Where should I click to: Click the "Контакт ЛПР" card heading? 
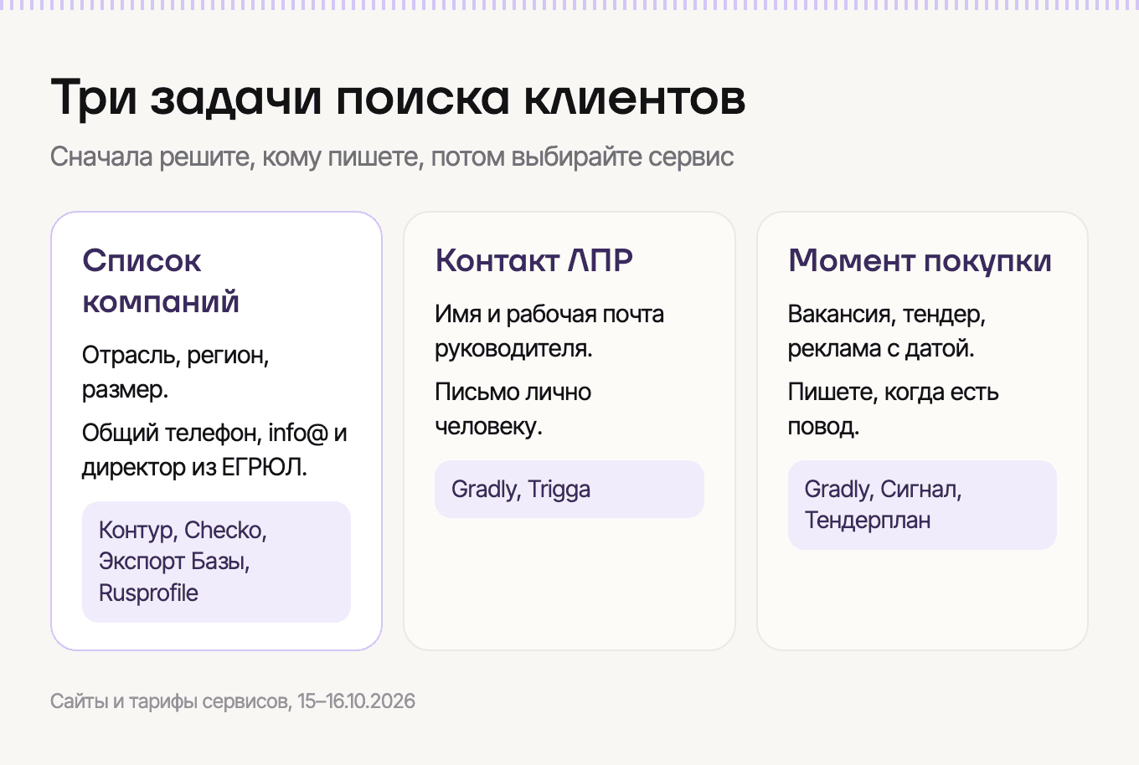(534, 260)
